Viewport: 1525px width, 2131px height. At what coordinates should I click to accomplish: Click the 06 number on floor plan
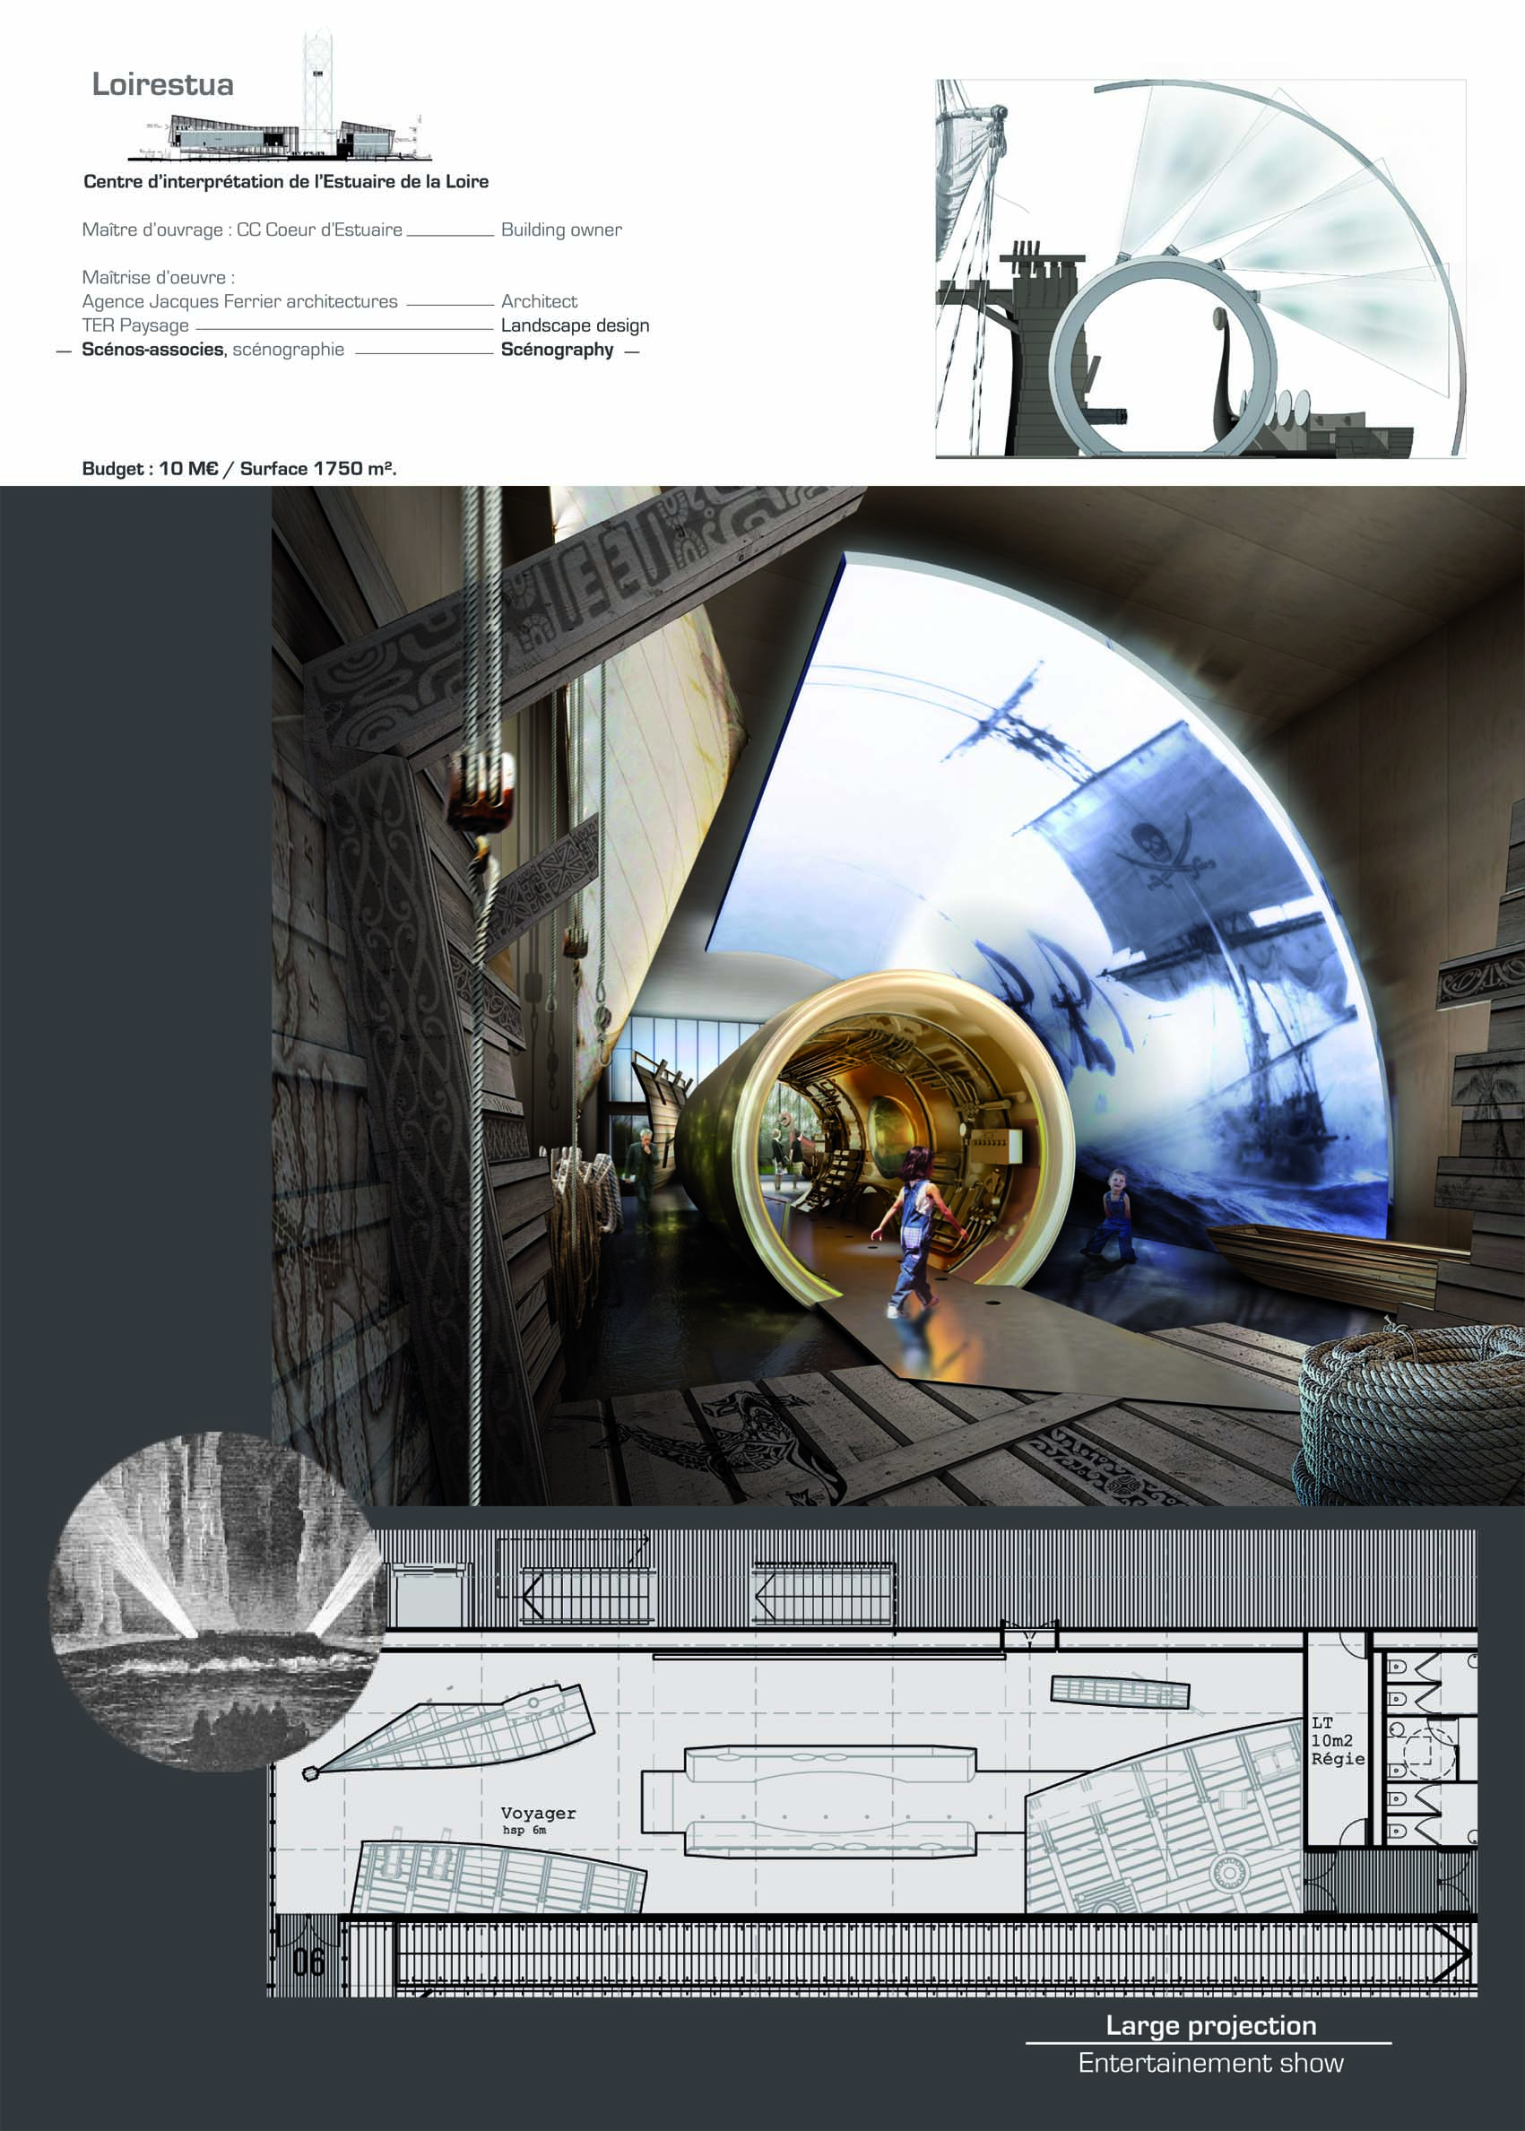tap(308, 1963)
